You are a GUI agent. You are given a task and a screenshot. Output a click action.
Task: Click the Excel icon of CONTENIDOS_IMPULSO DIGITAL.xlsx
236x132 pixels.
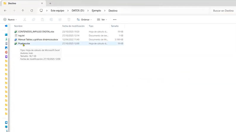[x=16, y=32]
